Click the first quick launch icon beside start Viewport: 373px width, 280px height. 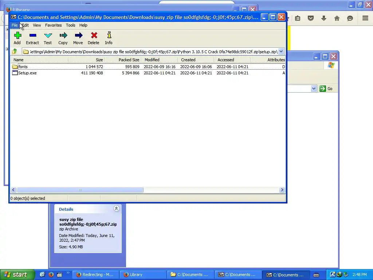(x=42, y=275)
